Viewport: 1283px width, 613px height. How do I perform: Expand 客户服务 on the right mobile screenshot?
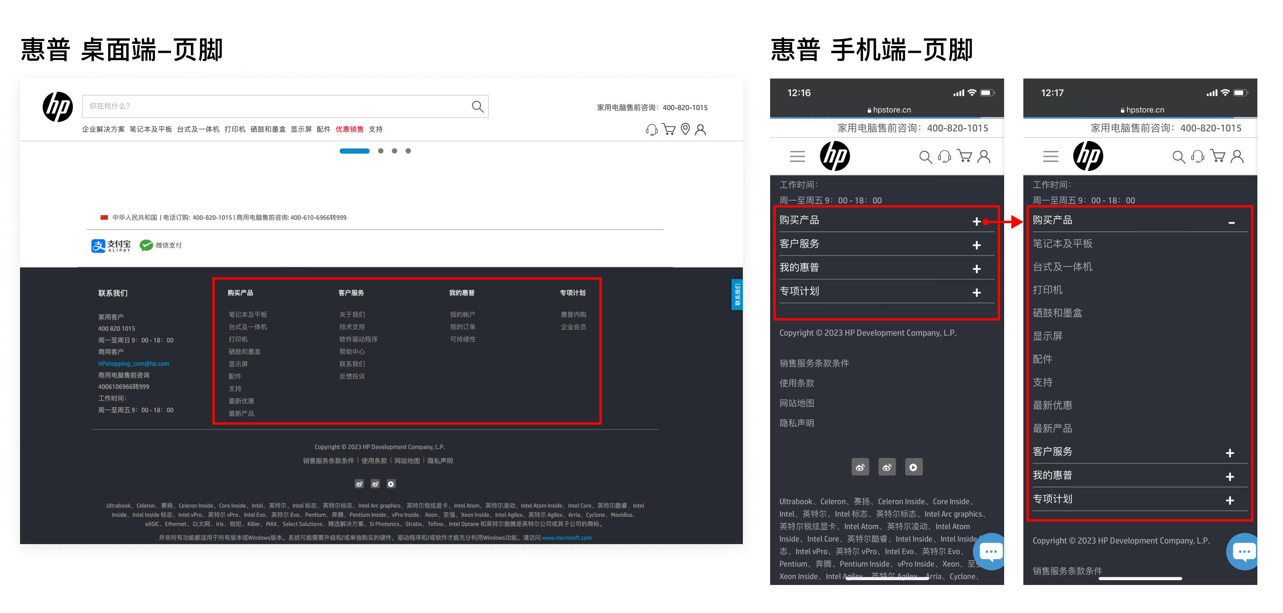click(1230, 452)
